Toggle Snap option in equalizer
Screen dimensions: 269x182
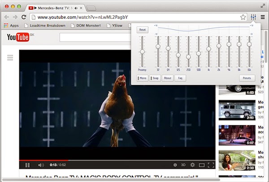pos(155,78)
